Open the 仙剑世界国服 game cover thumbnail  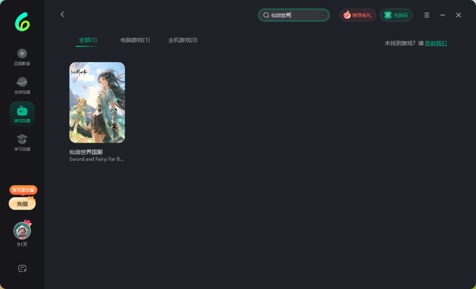point(97,103)
